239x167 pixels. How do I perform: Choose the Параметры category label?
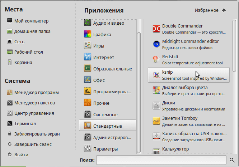pyautogui.click(x=106, y=149)
